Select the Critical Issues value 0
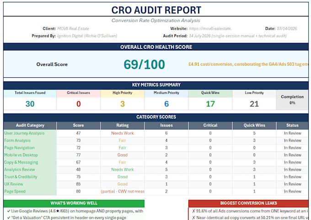The height and width of the screenshot is (220, 311). tap(78, 104)
